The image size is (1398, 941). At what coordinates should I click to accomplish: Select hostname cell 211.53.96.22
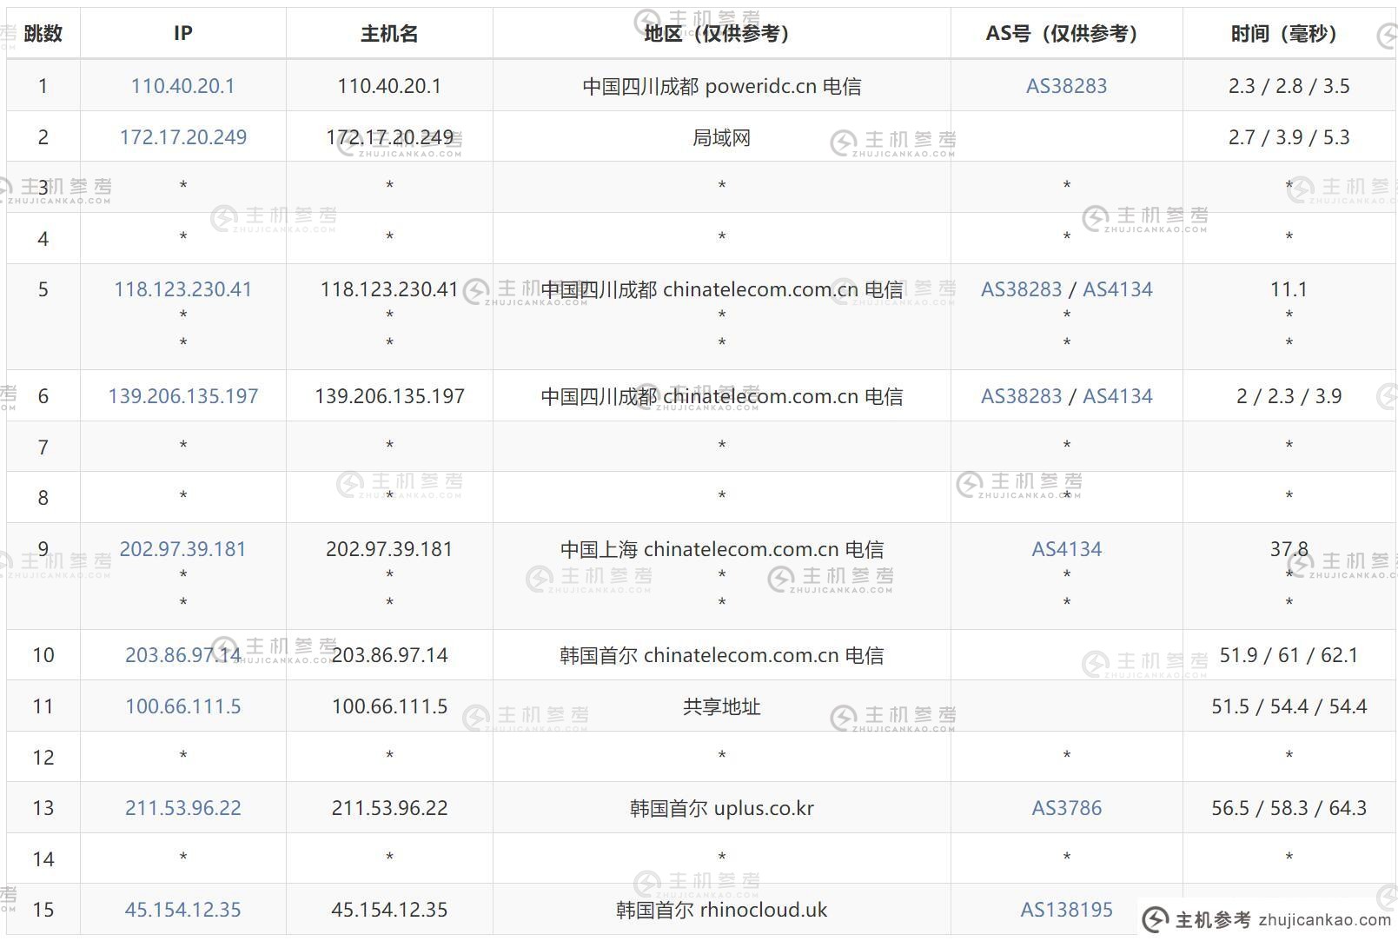389,808
